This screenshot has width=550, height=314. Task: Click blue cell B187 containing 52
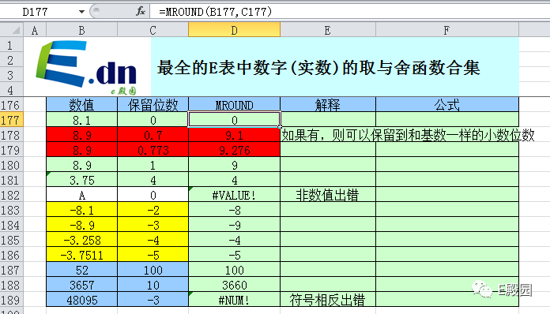tap(81, 270)
